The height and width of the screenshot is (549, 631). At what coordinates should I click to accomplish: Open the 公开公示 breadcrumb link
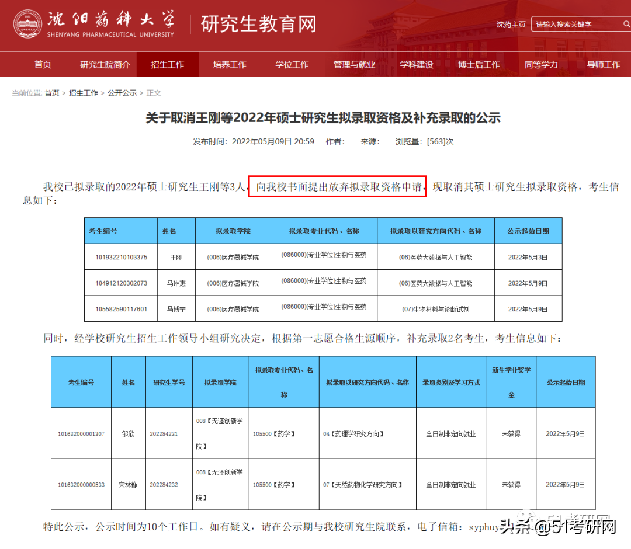tap(123, 92)
